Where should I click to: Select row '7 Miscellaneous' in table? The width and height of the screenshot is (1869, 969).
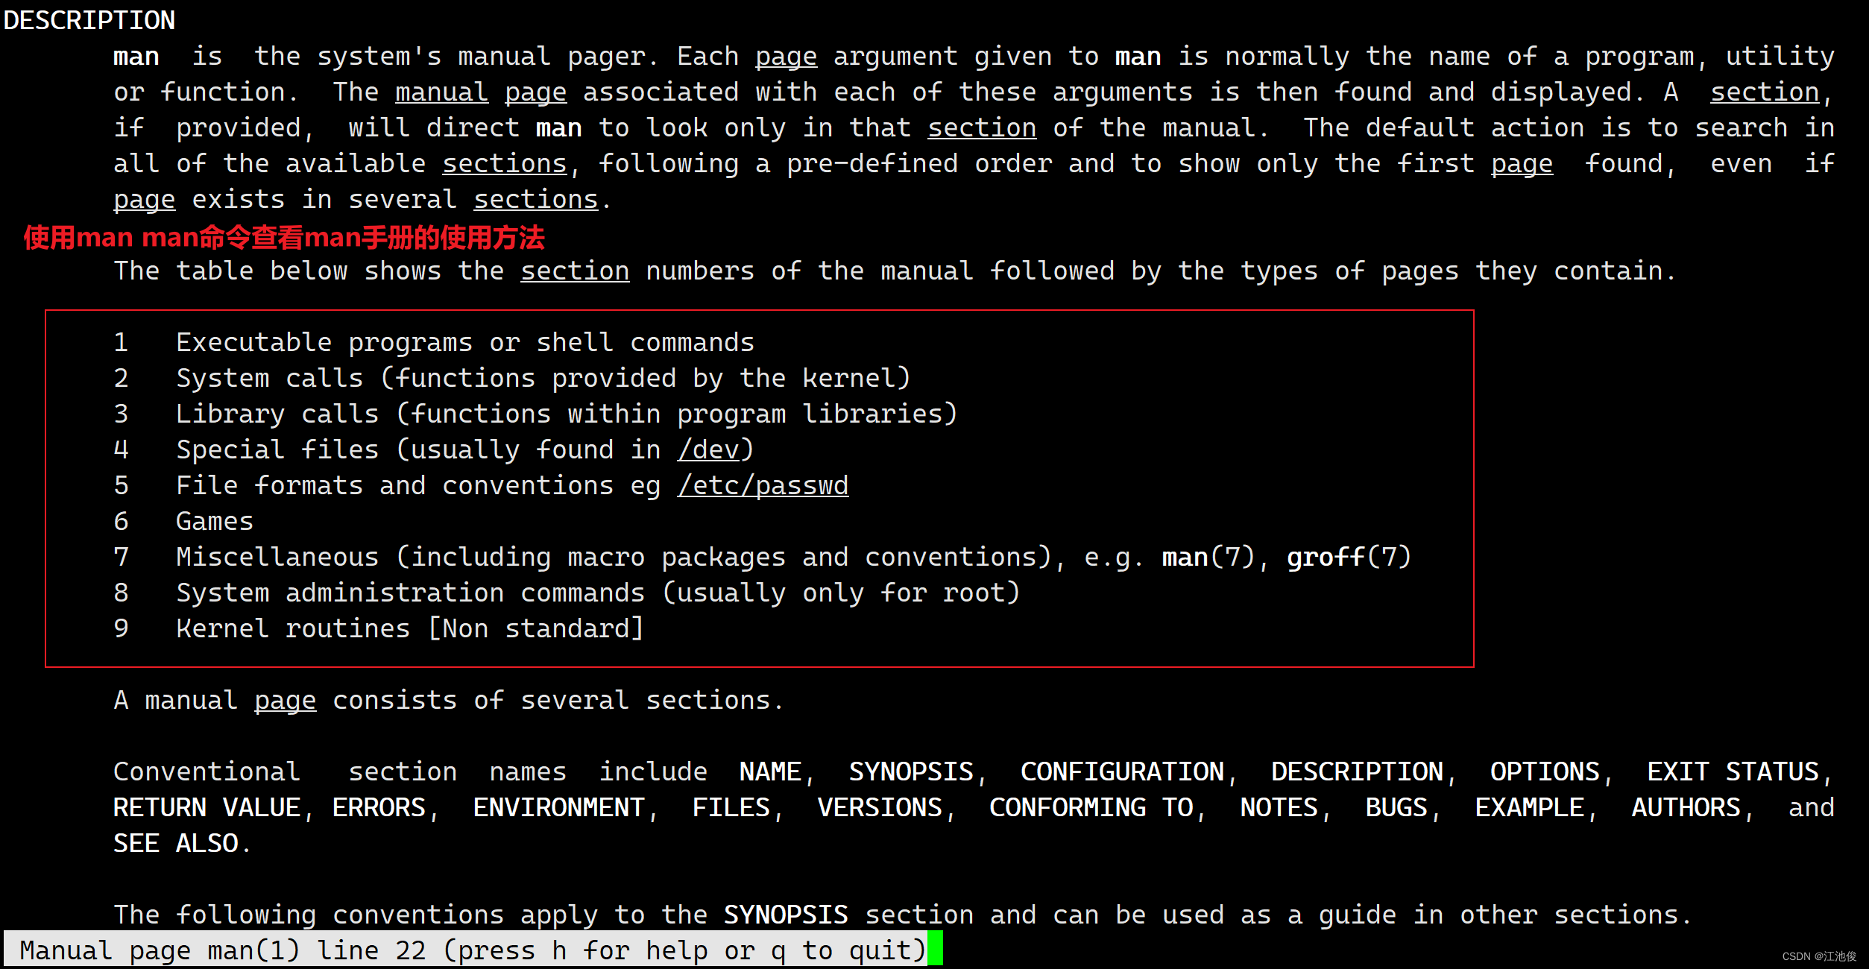coord(763,557)
